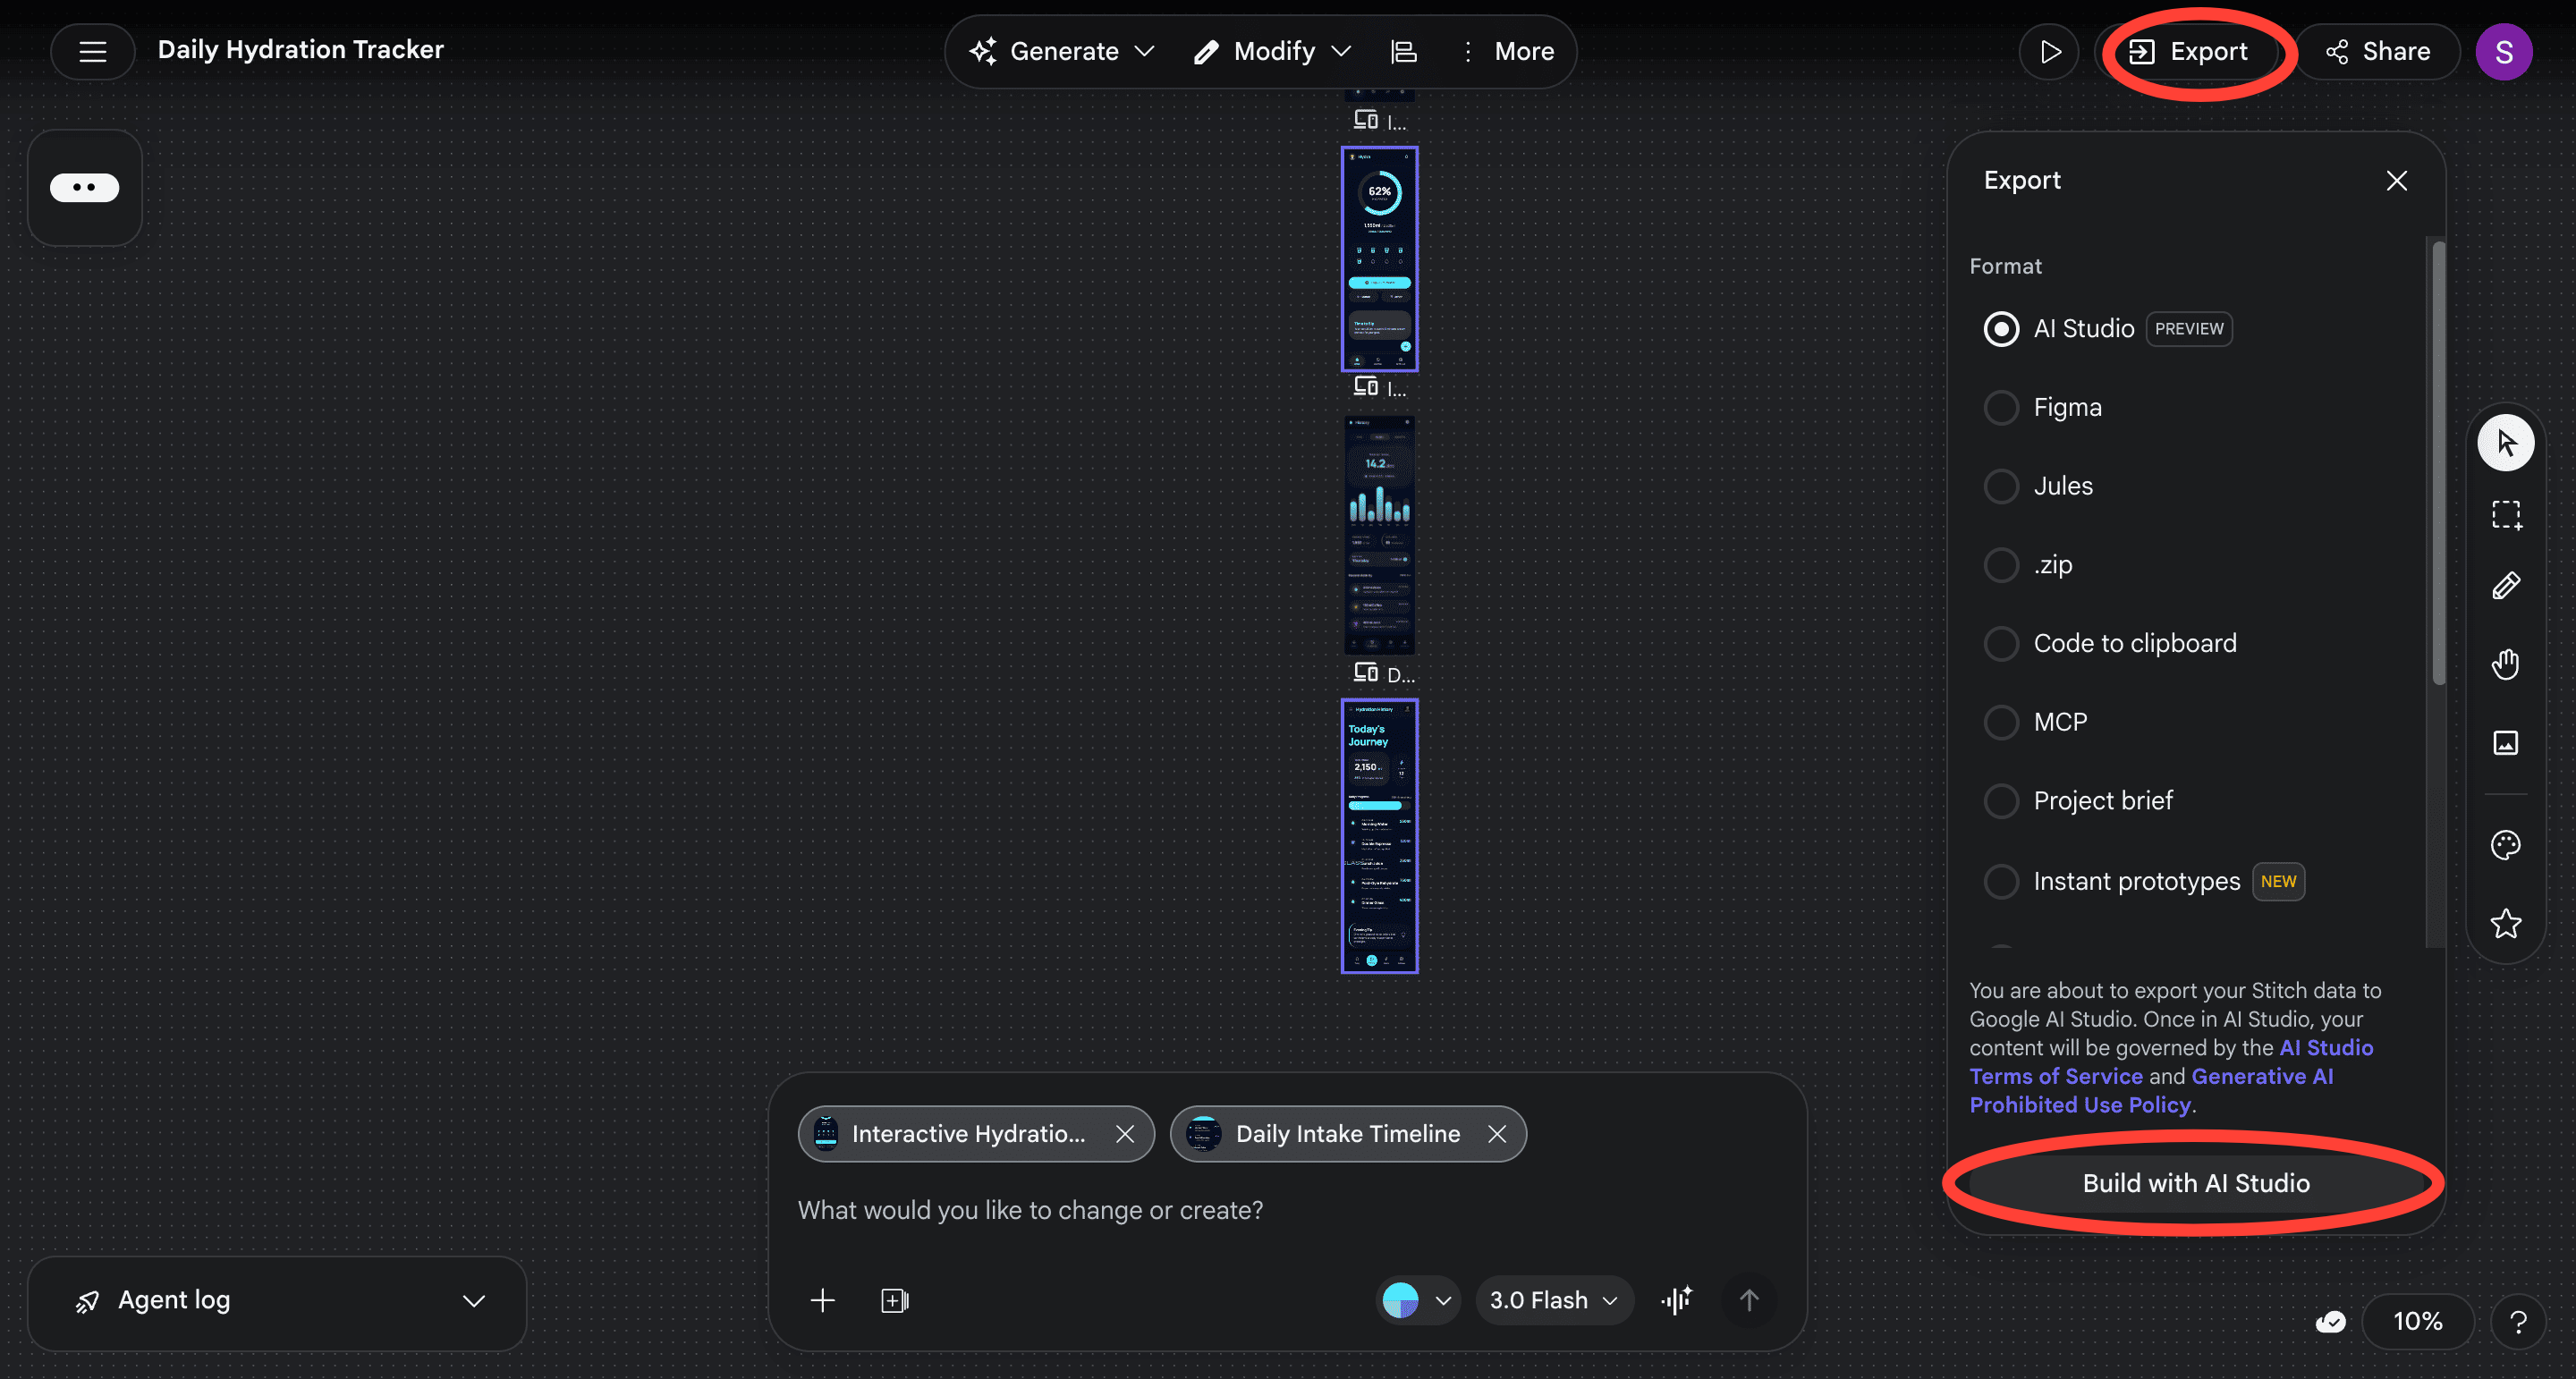The height and width of the screenshot is (1379, 2576).
Task: Activate the marquee selection tool
Action: [2505, 515]
